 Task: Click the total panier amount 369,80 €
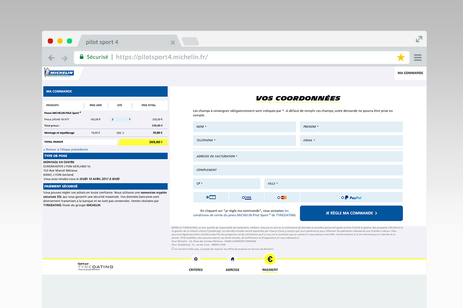point(155,142)
